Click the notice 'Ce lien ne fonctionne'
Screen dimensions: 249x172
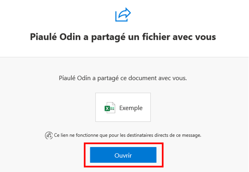click(127, 135)
